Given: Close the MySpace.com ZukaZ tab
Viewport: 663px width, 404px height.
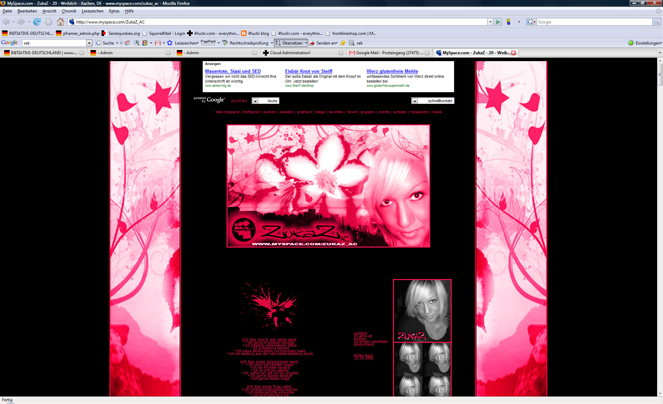Looking at the screenshot, I should pyautogui.click(x=513, y=52).
